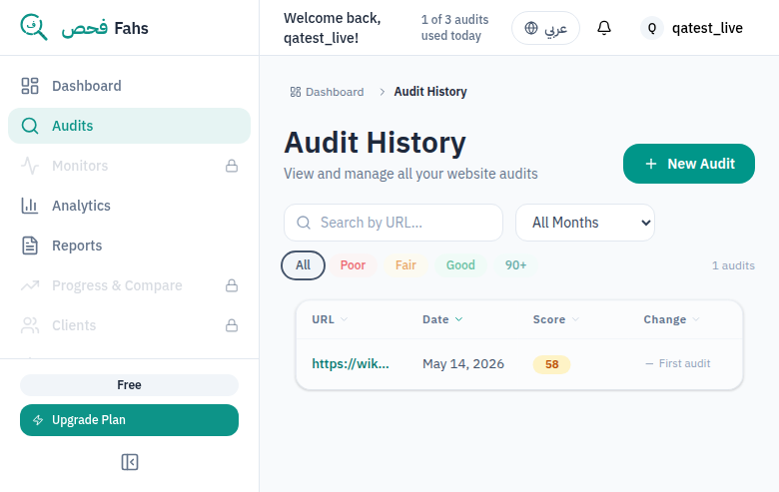The image size is (779, 492).
Task: Click the Dashboard grid icon in sidebar
Action: (30, 86)
